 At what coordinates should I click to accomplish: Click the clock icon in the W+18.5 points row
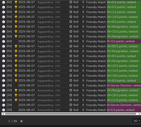coord(71,95)
